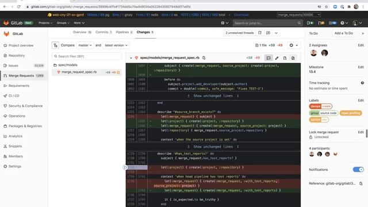
Task: Open the diff settings gear dropdown
Action: pos(293,45)
